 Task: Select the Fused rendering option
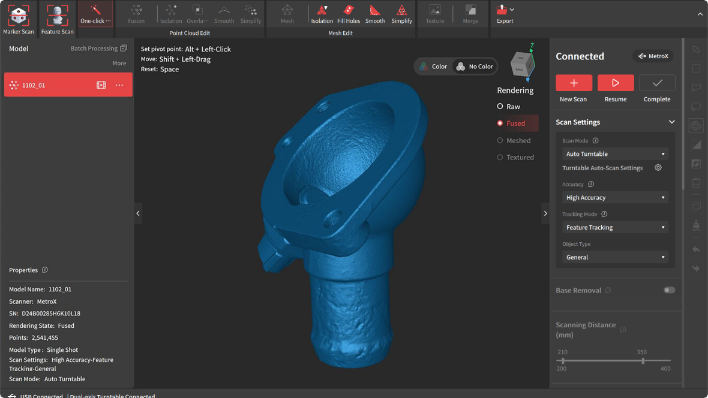[500, 123]
